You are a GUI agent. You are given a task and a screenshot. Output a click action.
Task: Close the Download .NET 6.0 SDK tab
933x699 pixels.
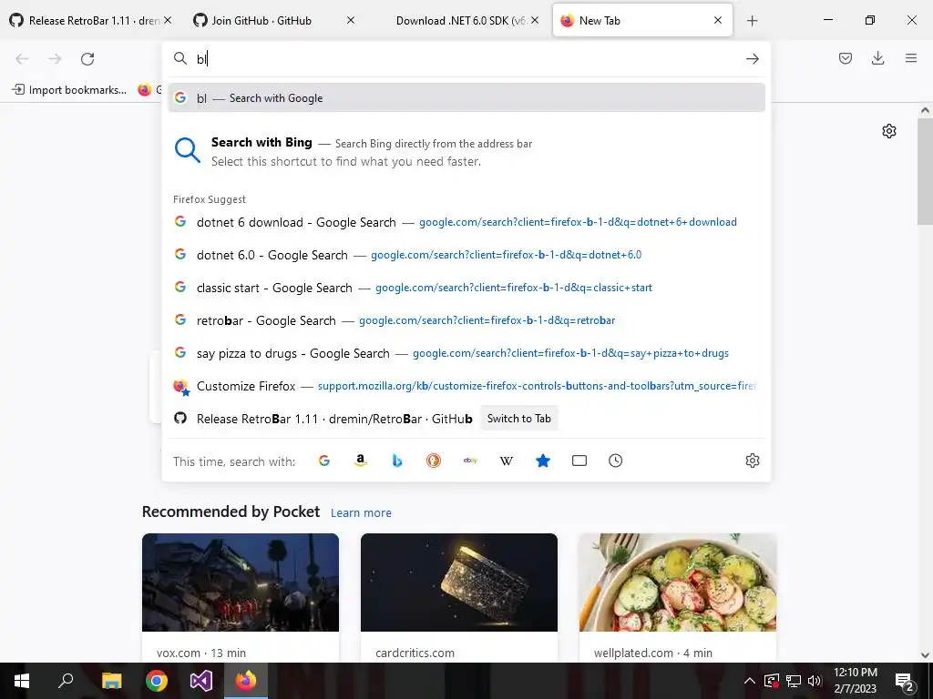click(534, 20)
